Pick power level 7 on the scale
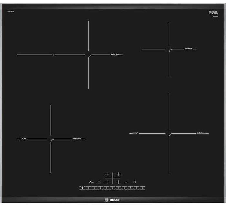 pos(130,188)
